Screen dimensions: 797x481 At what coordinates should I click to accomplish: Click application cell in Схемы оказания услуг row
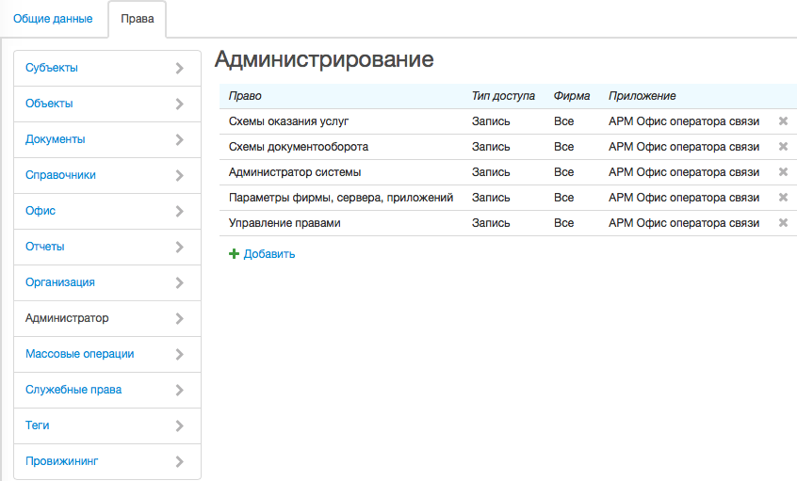pos(684,121)
